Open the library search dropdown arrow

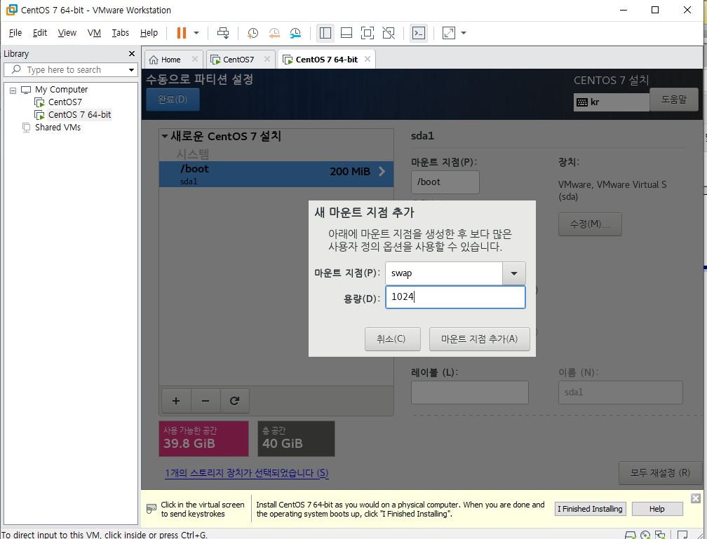[132, 70]
